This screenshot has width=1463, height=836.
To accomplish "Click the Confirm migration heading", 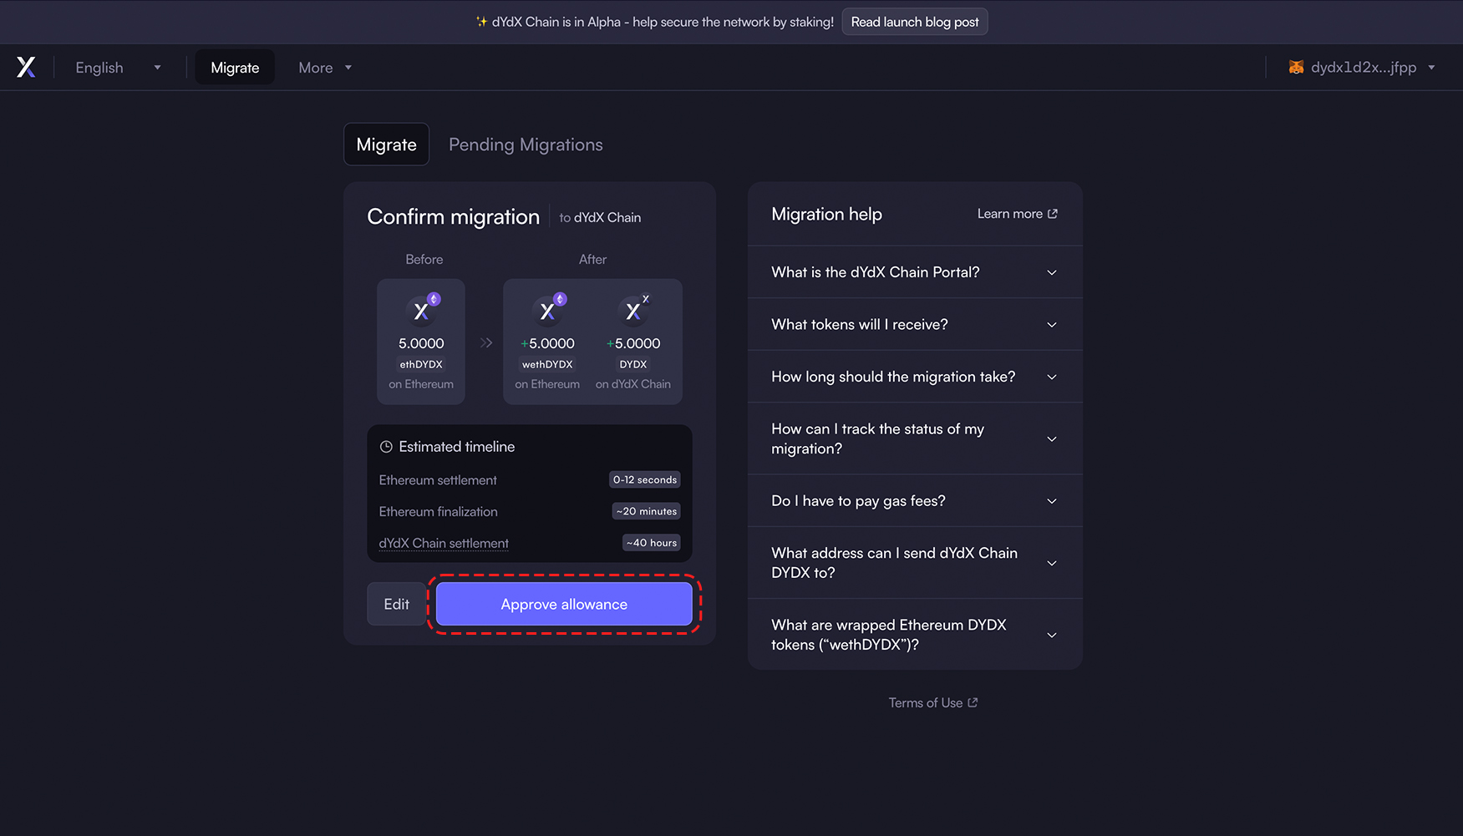I will click(454, 217).
